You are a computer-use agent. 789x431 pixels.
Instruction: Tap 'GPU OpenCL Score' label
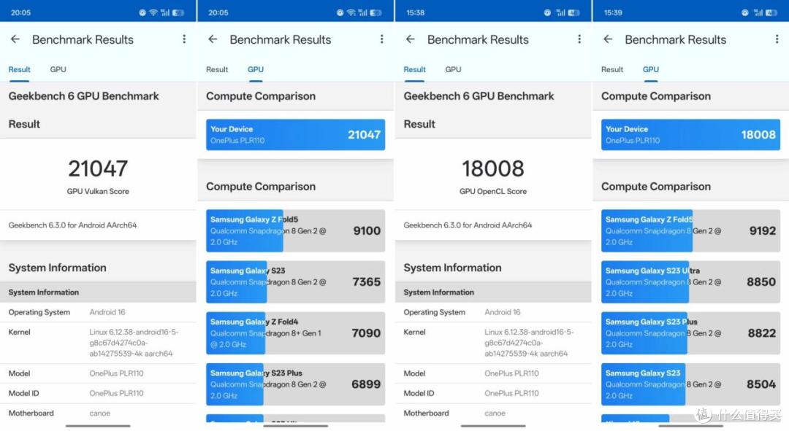coord(493,191)
